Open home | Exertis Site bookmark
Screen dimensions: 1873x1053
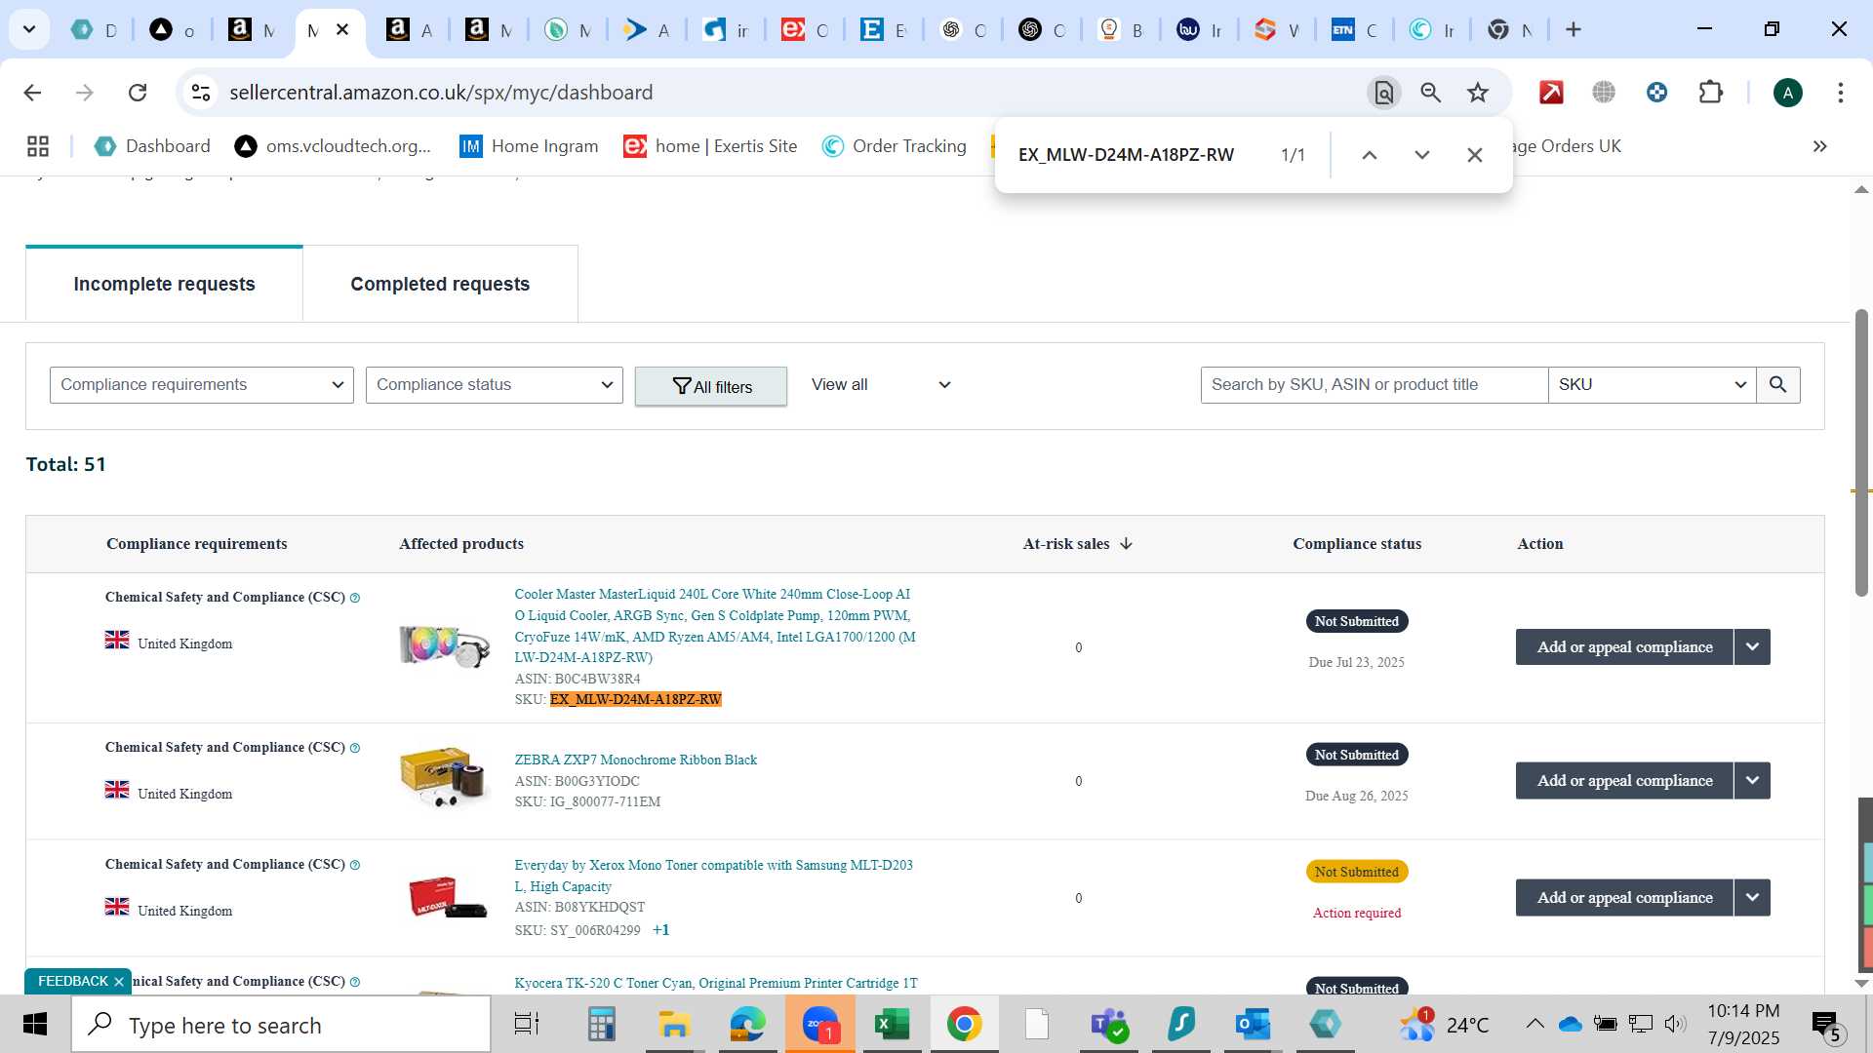710,146
